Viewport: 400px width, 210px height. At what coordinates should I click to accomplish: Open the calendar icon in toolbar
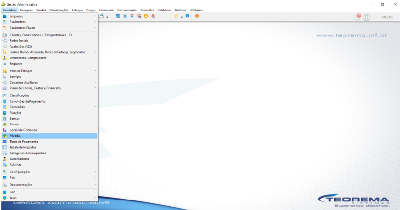coord(132,16)
